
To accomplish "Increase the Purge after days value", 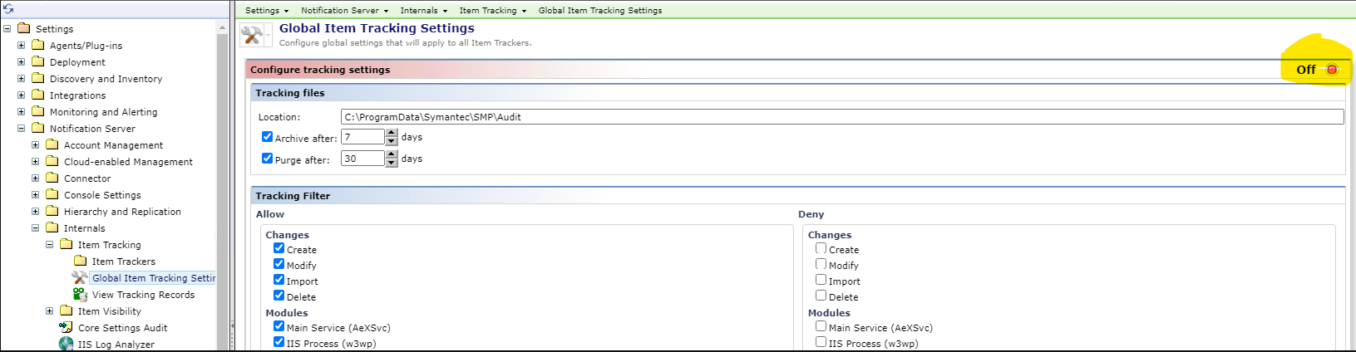I will [x=392, y=154].
